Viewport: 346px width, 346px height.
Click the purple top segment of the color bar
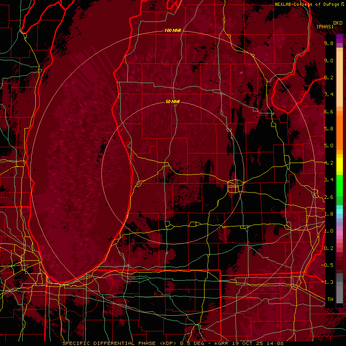339,38
